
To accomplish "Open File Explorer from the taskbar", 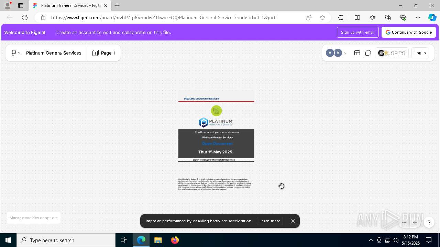I will click(158, 240).
